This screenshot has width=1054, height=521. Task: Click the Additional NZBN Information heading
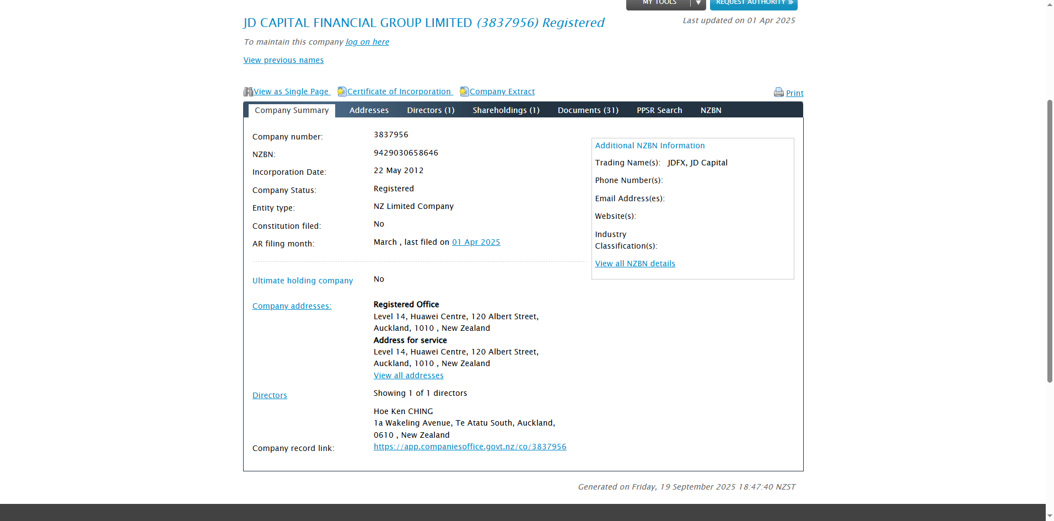[x=650, y=146]
